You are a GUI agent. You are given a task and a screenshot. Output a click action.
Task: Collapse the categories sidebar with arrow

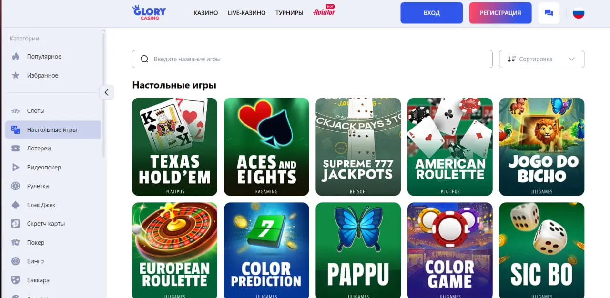tap(107, 92)
